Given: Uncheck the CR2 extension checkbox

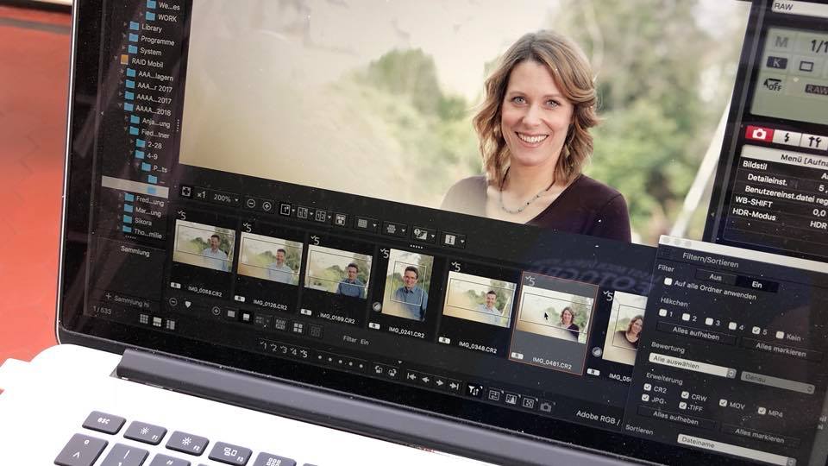Looking at the screenshot, I should tap(647, 387).
